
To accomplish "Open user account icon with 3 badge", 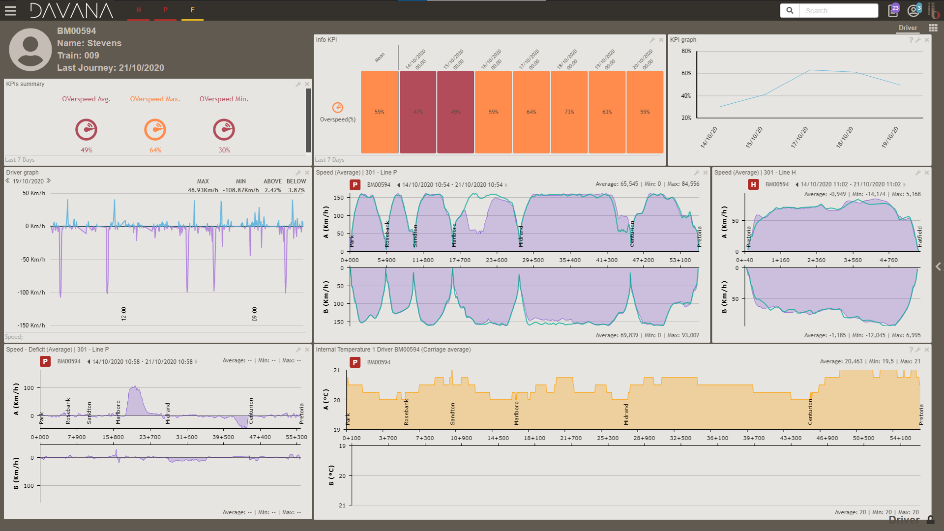I will coord(914,10).
